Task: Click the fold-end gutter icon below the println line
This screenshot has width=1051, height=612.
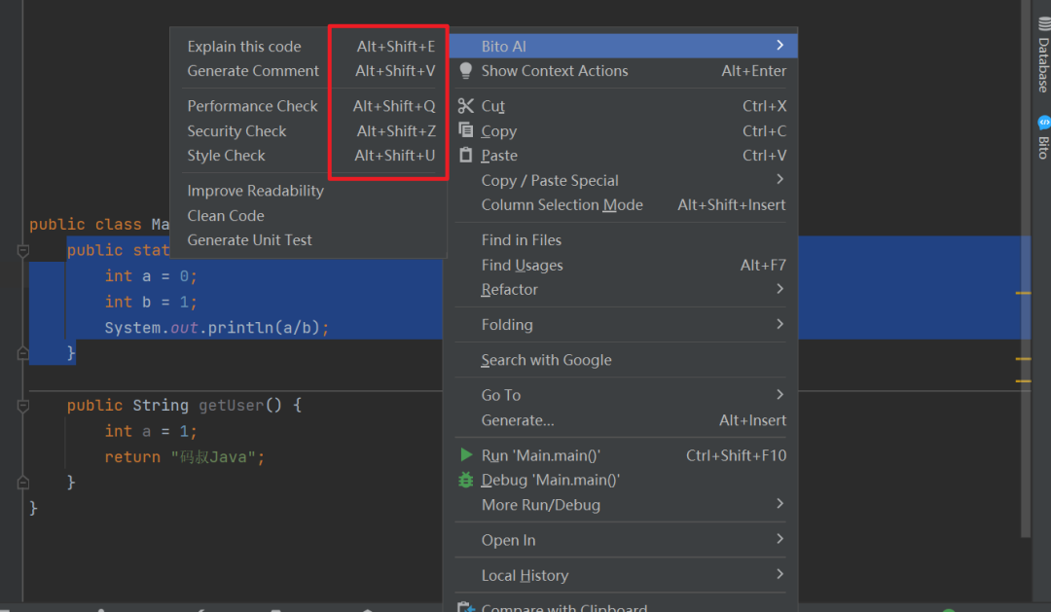Action: (22, 353)
